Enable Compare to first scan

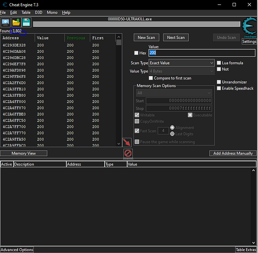[151, 78]
